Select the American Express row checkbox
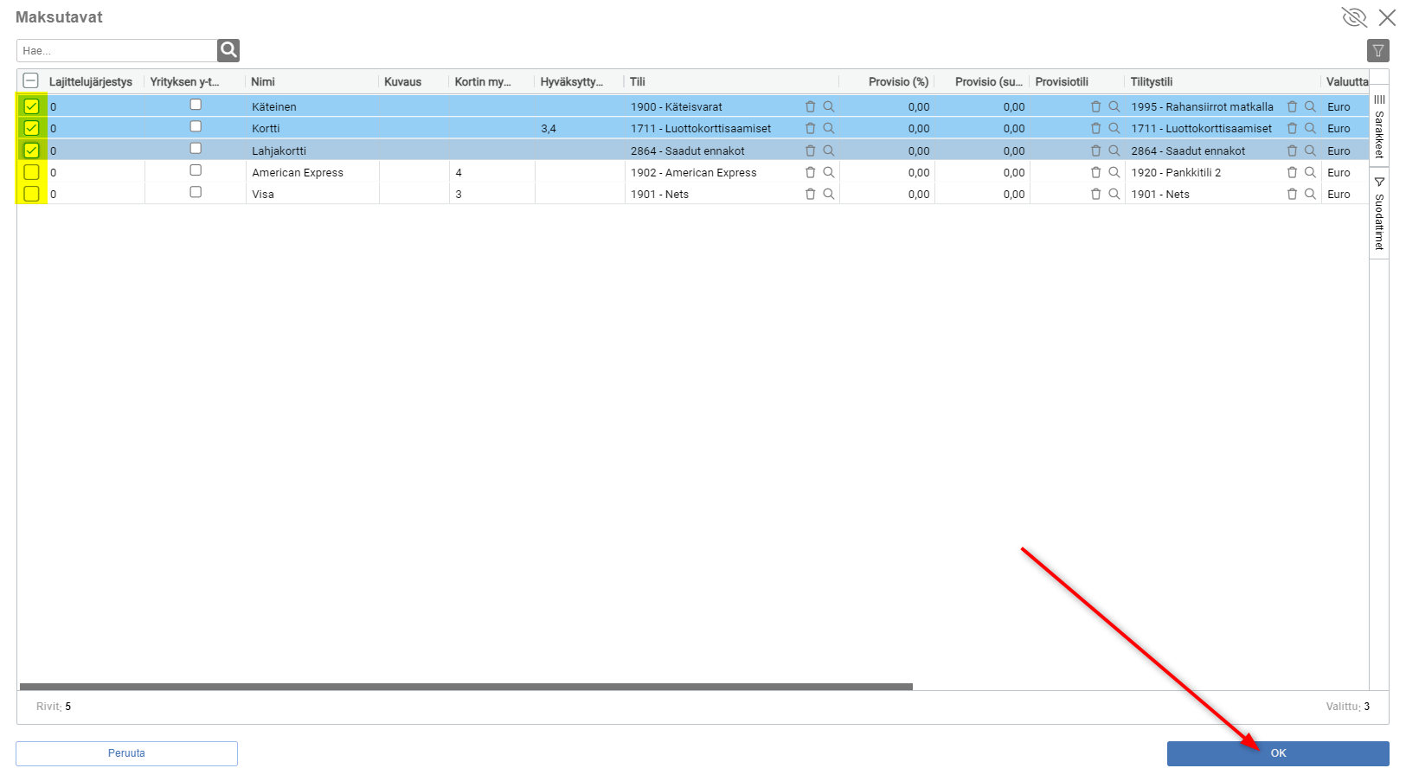The width and height of the screenshot is (1406, 781). point(31,172)
